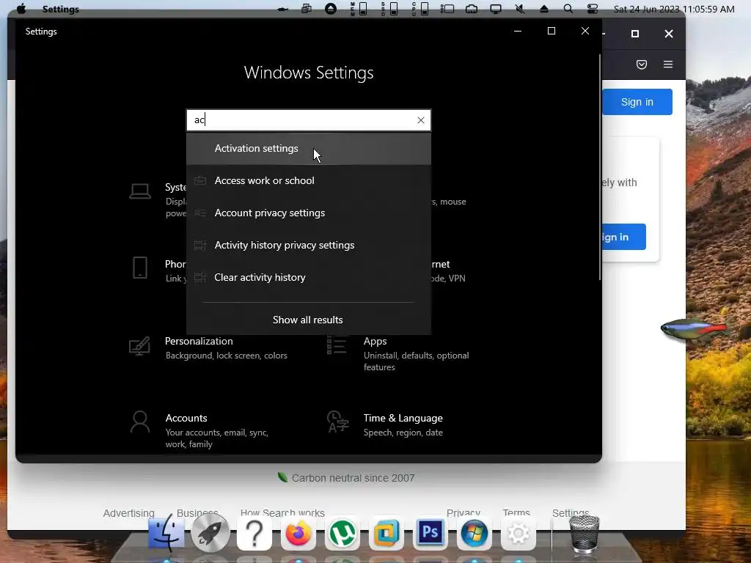
Task: Open the Trash in the dock
Action: (x=584, y=534)
